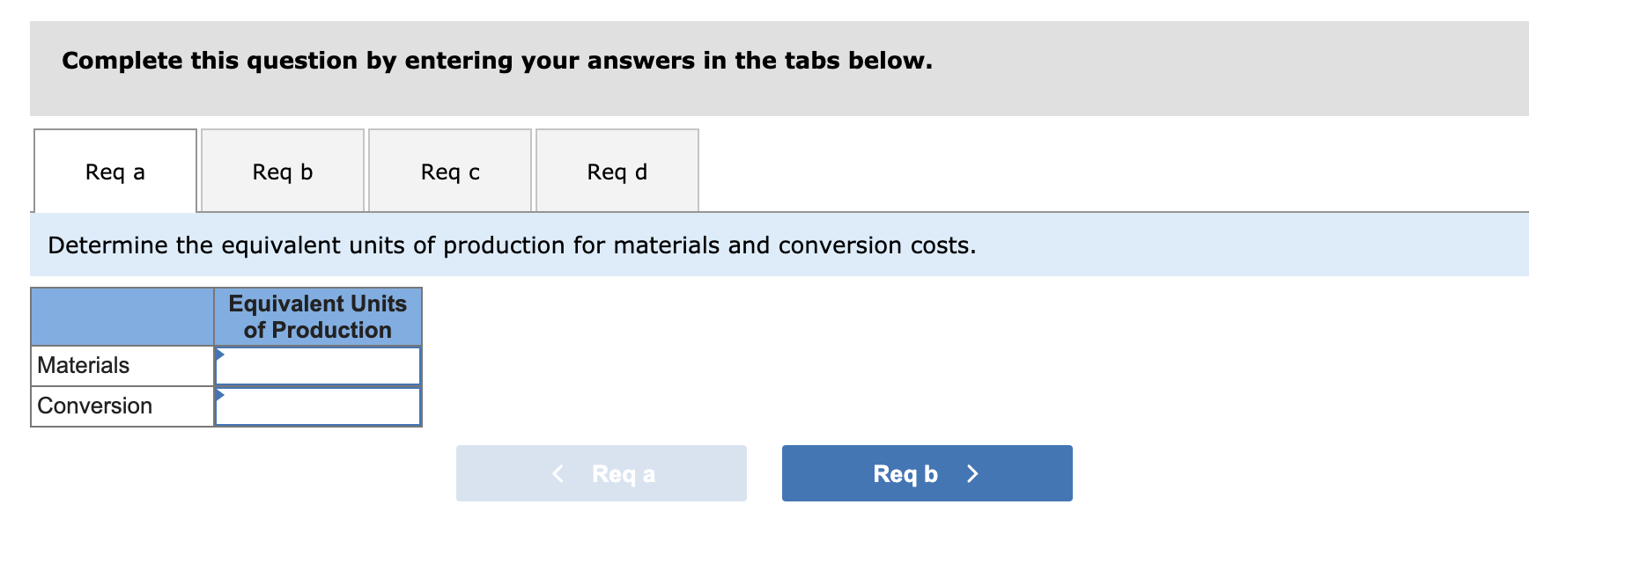Click the Req b button label text
Screen dimensions: 1640x563
point(906,473)
